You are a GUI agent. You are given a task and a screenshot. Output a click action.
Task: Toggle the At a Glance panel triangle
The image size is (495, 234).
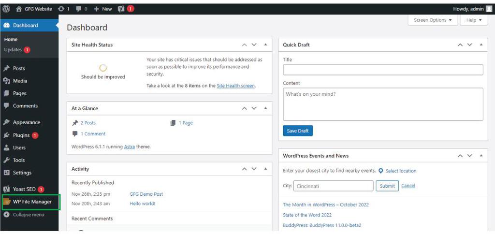pos(265,108)
